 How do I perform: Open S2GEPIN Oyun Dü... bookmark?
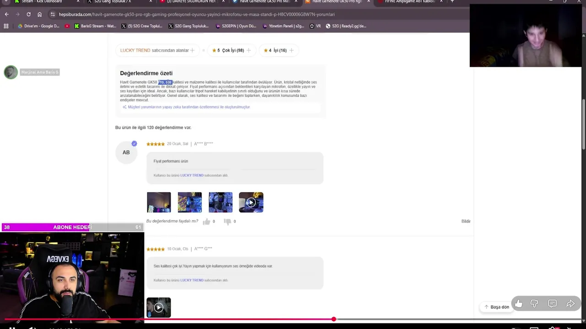coord(236,26)
